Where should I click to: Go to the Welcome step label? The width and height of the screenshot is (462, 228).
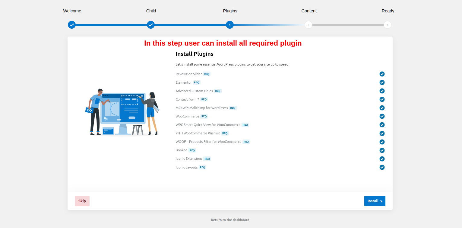72,11
